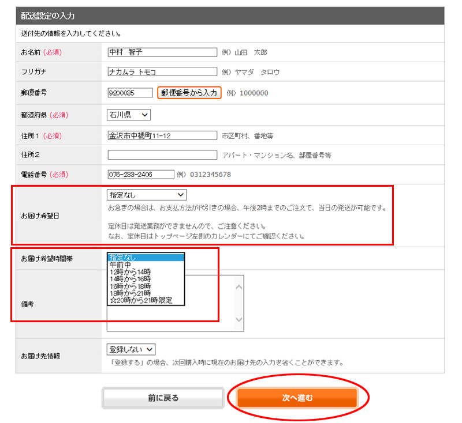Select 18時から21時 delivery time option
Image resolution: width=462 pixels, height=423 pixels.
(146, 293)
